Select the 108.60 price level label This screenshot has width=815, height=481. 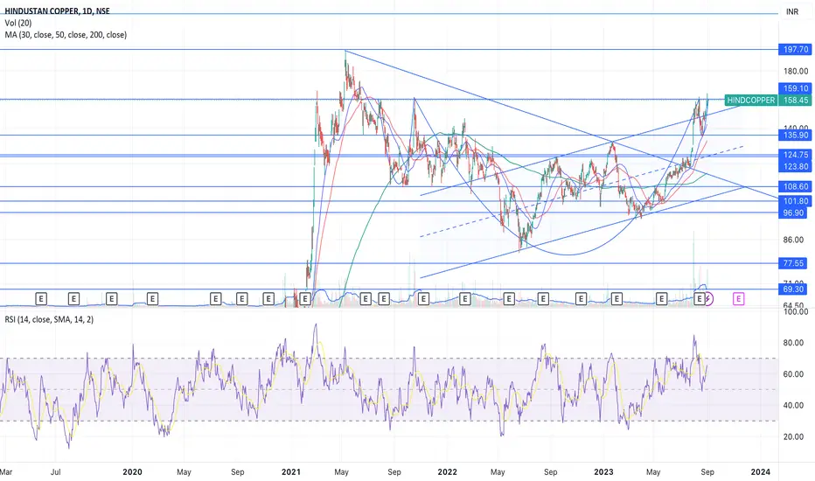(795, 186)
